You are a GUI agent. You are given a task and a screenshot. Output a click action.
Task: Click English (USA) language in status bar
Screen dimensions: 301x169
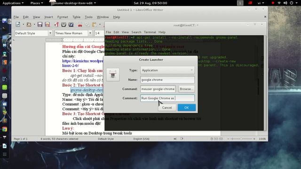[141, 139]
